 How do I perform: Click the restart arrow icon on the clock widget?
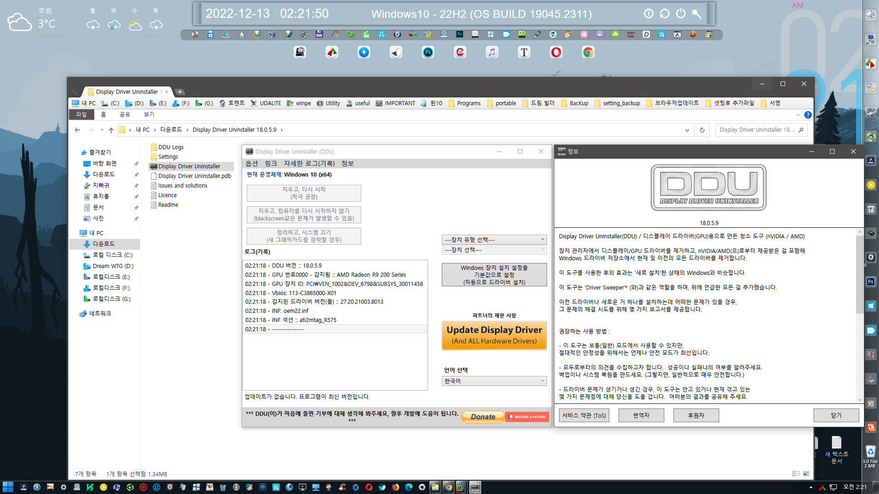click(x=665, y=14)
